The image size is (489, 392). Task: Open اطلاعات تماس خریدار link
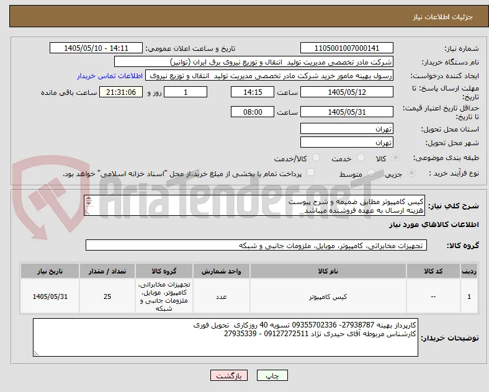(110, 76)
